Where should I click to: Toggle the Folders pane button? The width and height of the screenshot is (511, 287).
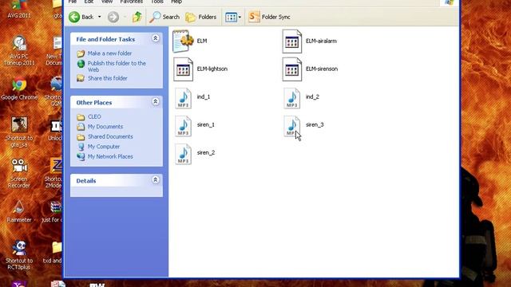point(201,17)
